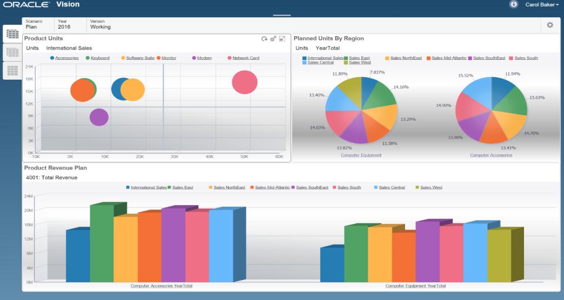The height and width of the screenshot is (300, 564).
Task: Switch to the middle sidebar grid tab
Action: pos(12,52)
